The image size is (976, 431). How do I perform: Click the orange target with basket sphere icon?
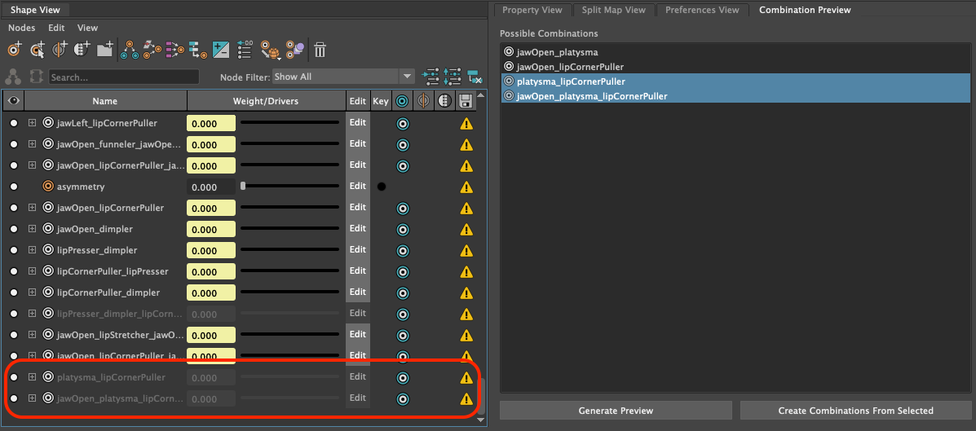coord(270,50)
